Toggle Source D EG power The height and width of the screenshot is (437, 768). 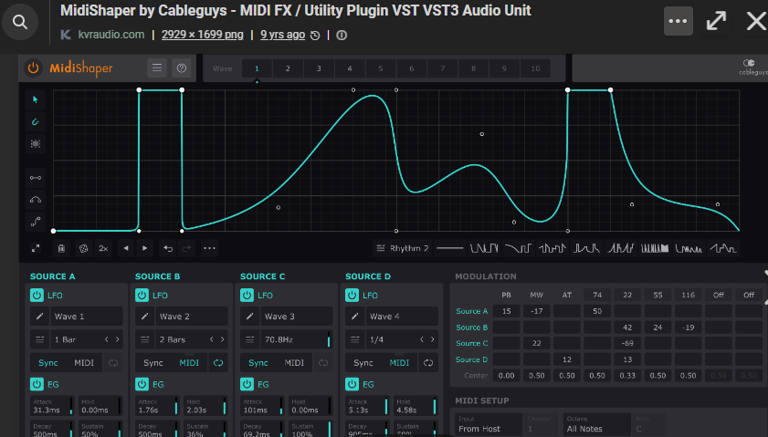[352, 384]
